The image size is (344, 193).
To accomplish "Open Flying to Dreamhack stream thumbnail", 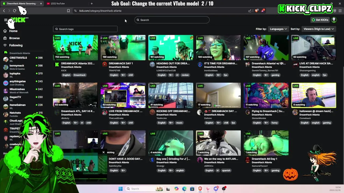I will tap(266, 95).
